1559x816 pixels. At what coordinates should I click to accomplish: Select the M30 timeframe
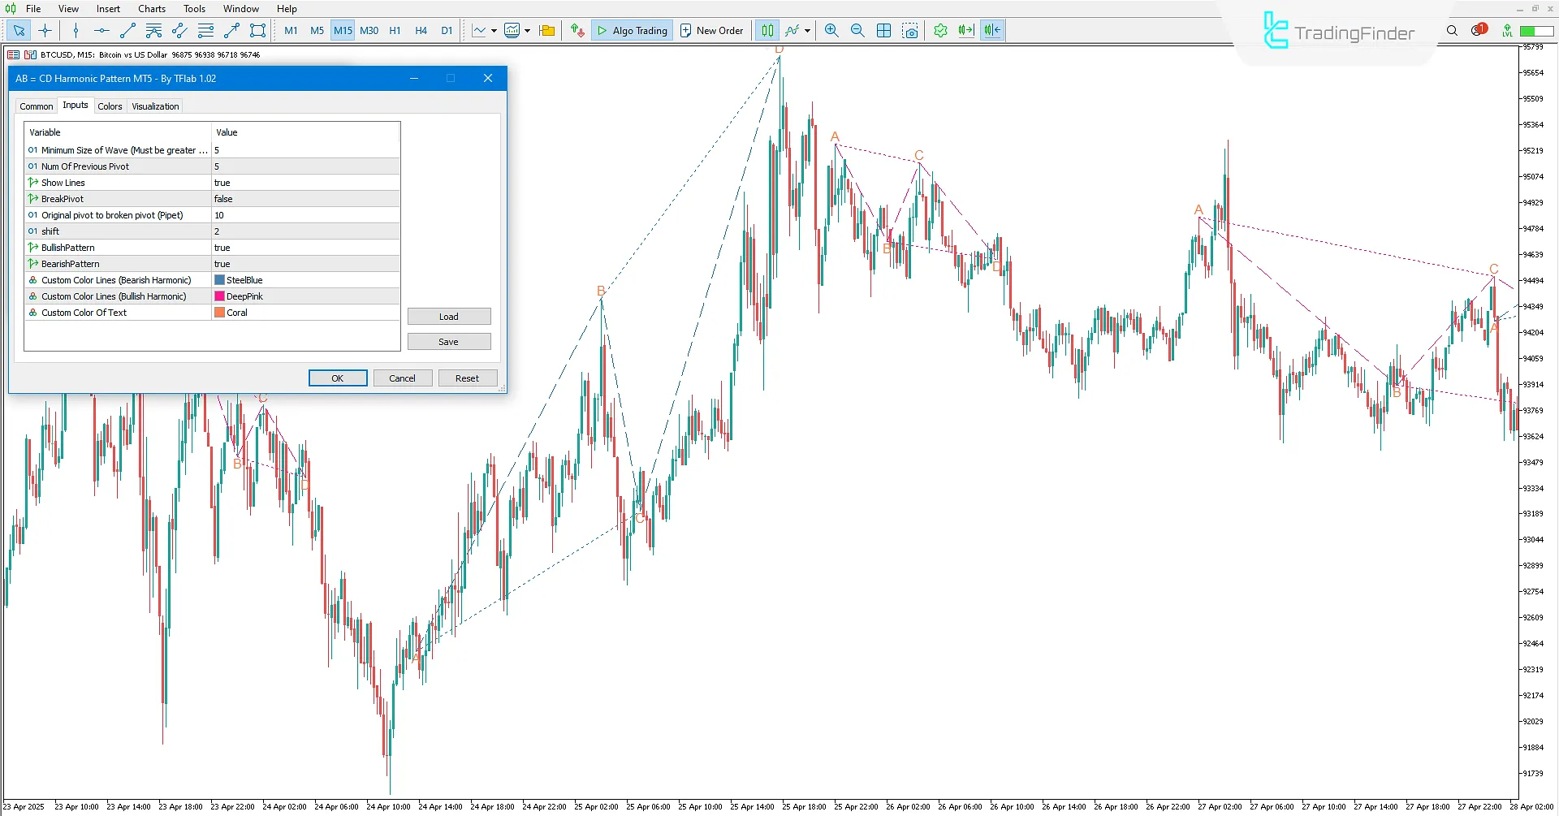click(369, 30)
